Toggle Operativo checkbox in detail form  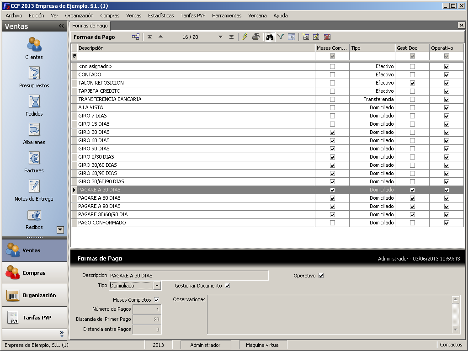tap(321, 276)
